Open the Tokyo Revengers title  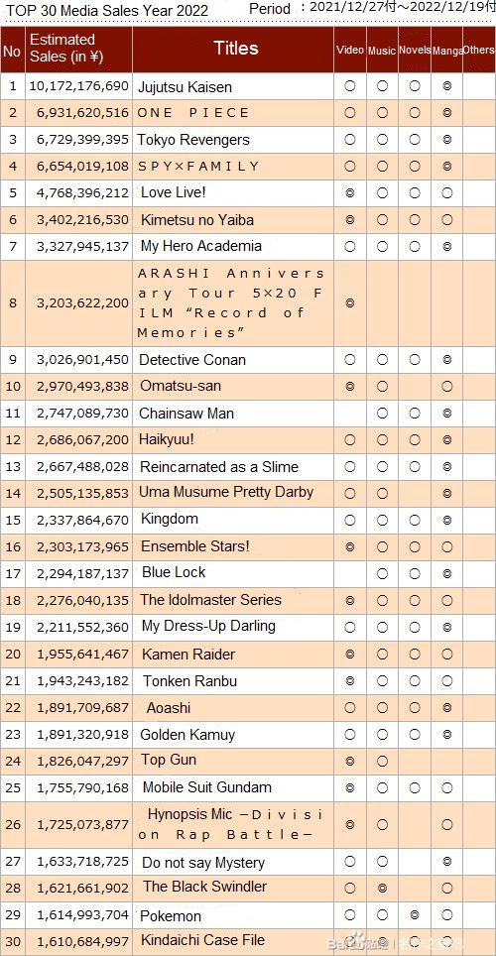(193, 140)
